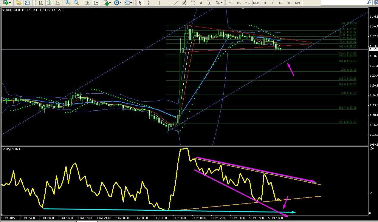Click the GOLD,M30 chart title label
The image size is (378, 222).
13,10
